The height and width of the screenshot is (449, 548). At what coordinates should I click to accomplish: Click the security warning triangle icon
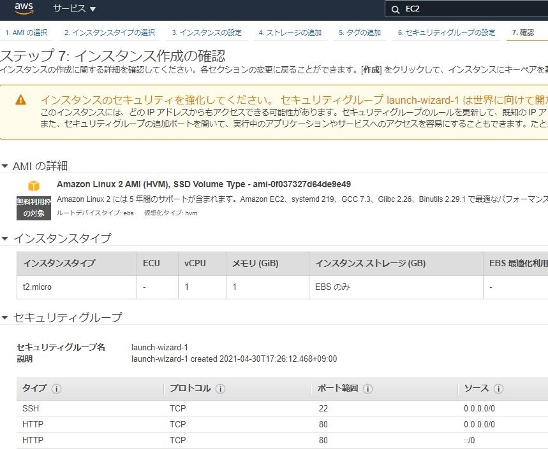click(x=20, y=100)
